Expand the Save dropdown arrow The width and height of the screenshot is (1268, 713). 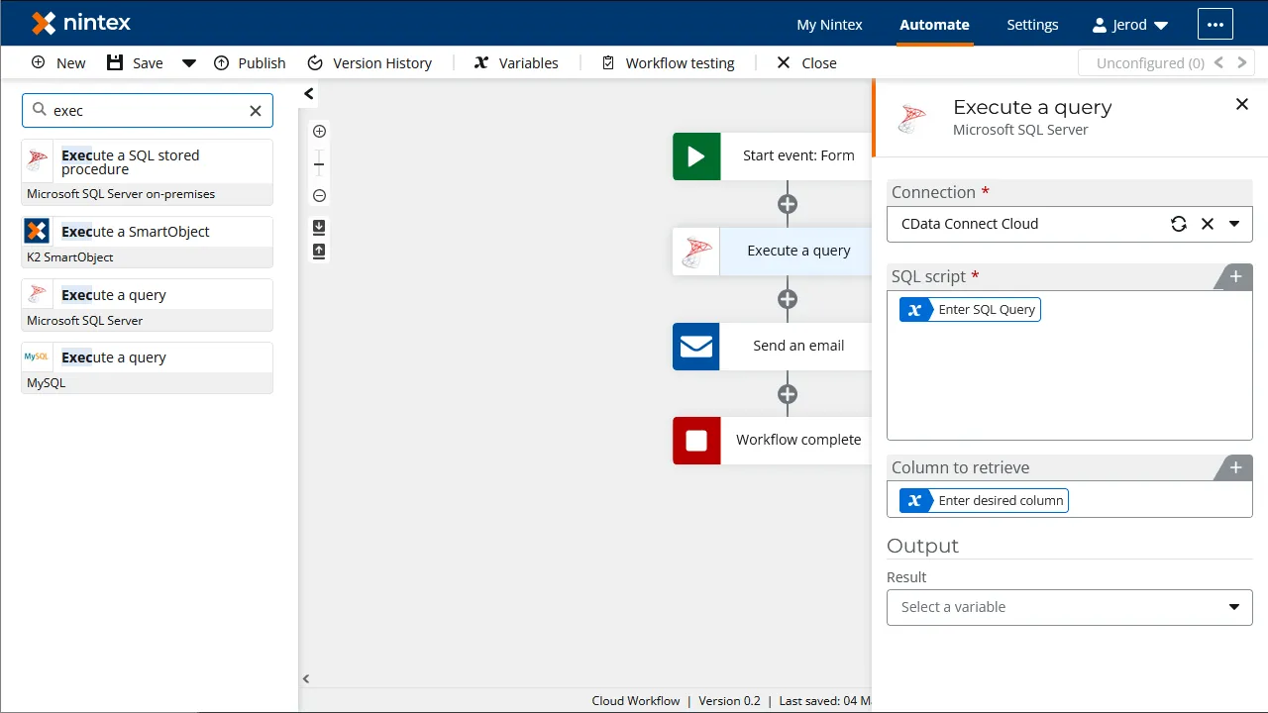click(189, 62)
